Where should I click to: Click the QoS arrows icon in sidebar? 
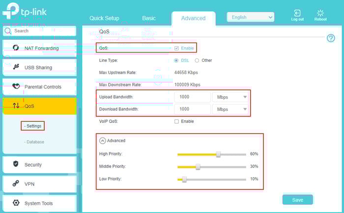16,106
